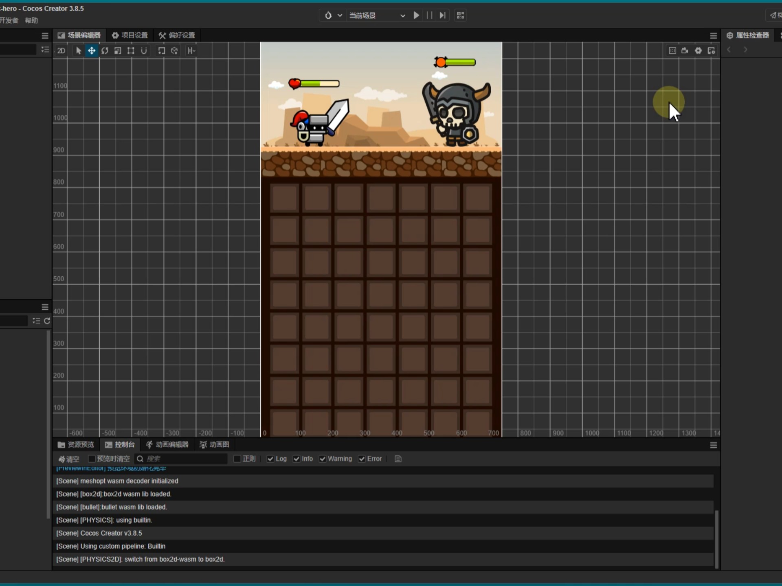The width and height of the screenshot is (782, 586).
Task: Switch to the 资源预览 tab
Action: click(x=76, y=444)
